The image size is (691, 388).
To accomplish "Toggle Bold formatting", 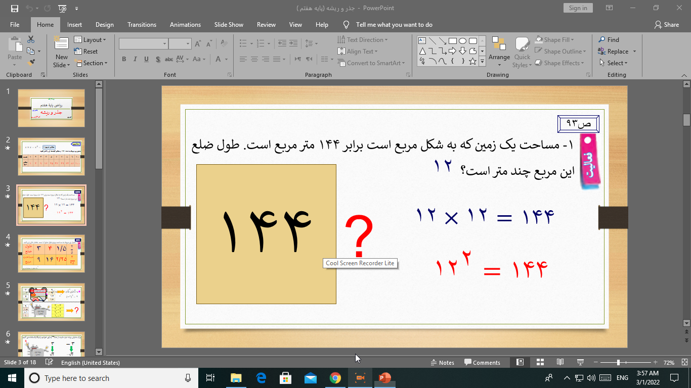I will coord(124,59).
